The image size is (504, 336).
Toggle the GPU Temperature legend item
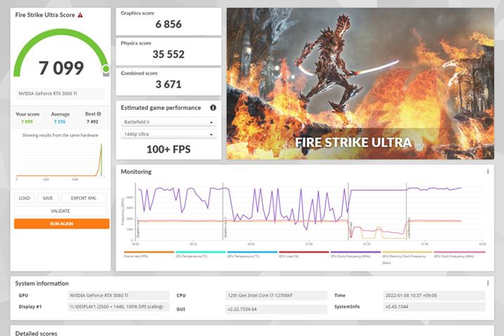252,254
